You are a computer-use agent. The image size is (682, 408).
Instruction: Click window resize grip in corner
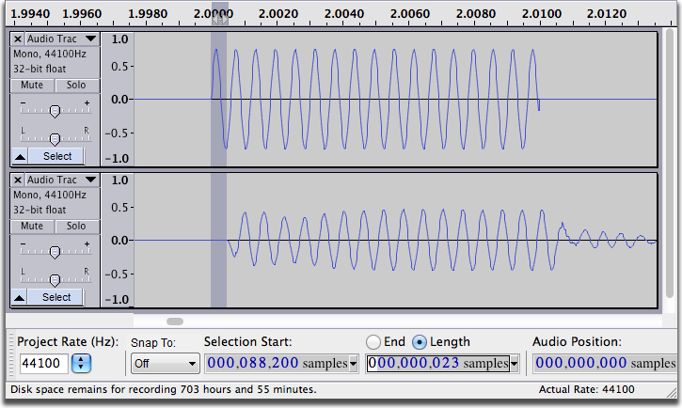tap(672, 392)
